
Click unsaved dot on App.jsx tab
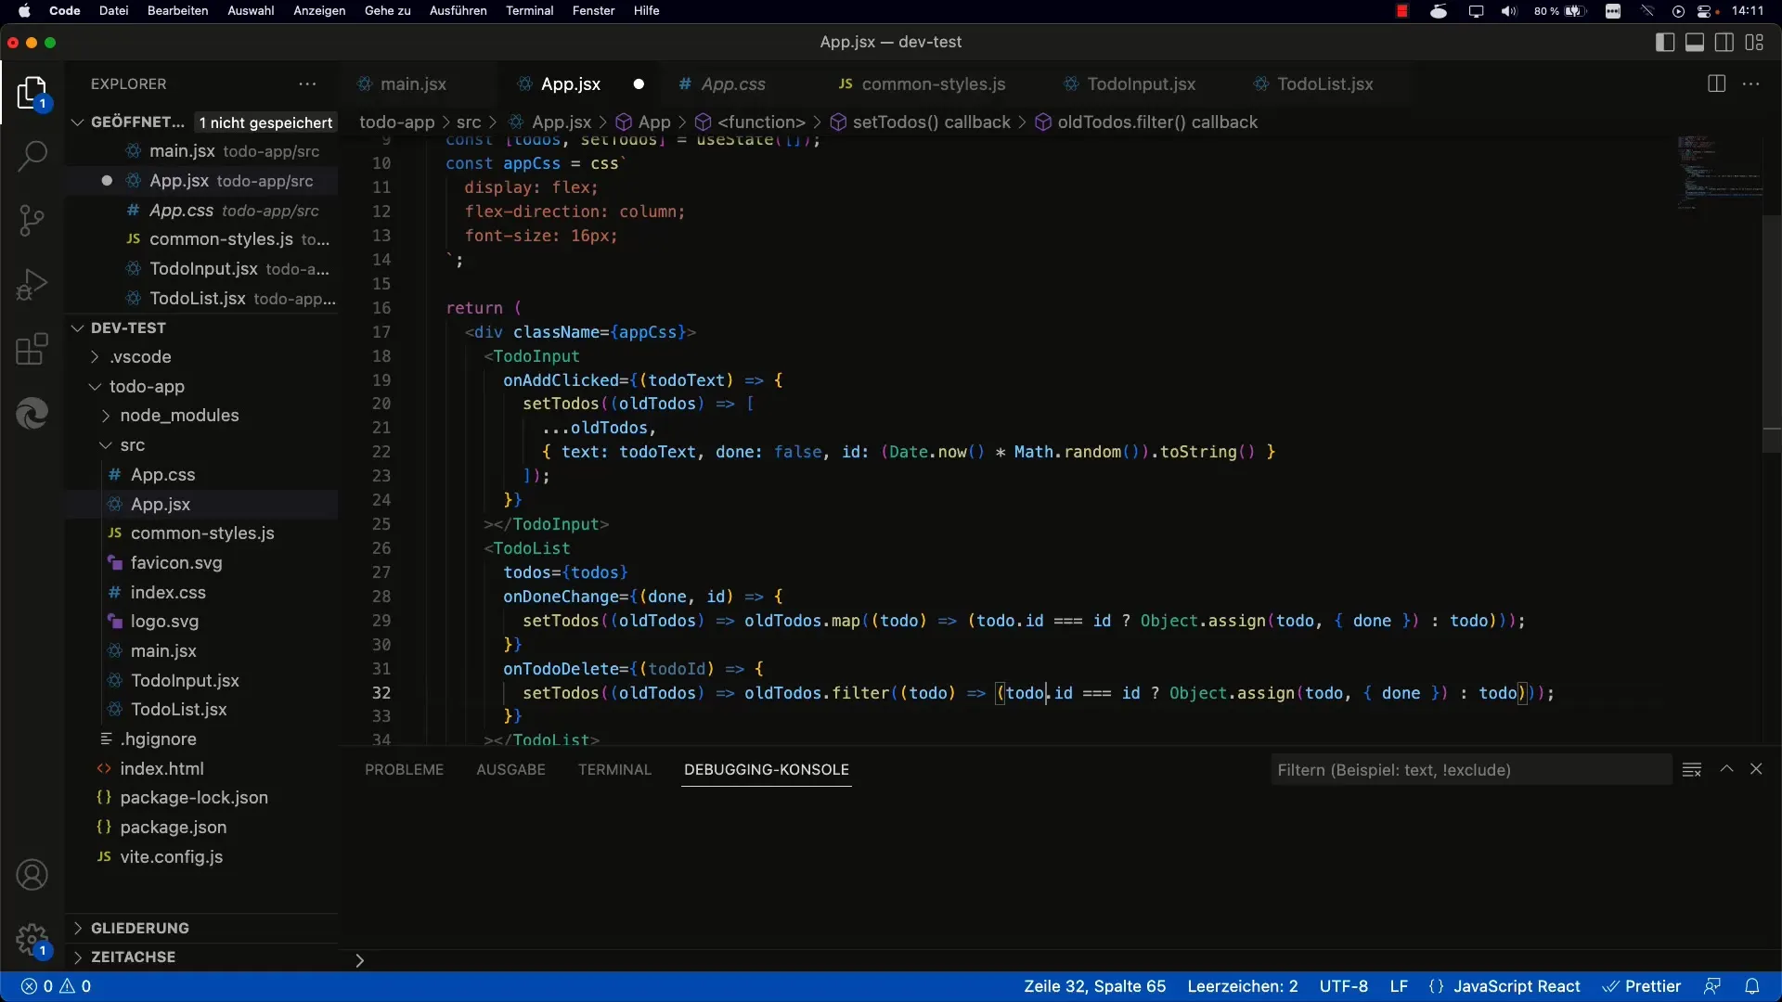639,84
